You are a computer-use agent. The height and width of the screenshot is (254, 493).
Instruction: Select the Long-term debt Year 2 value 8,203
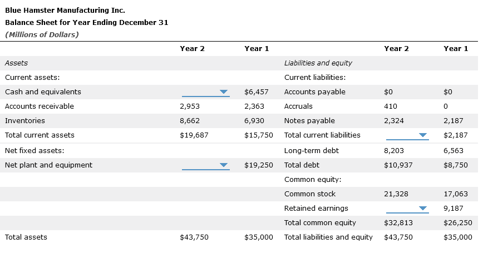pyautogui.click(x=394, y=151)
